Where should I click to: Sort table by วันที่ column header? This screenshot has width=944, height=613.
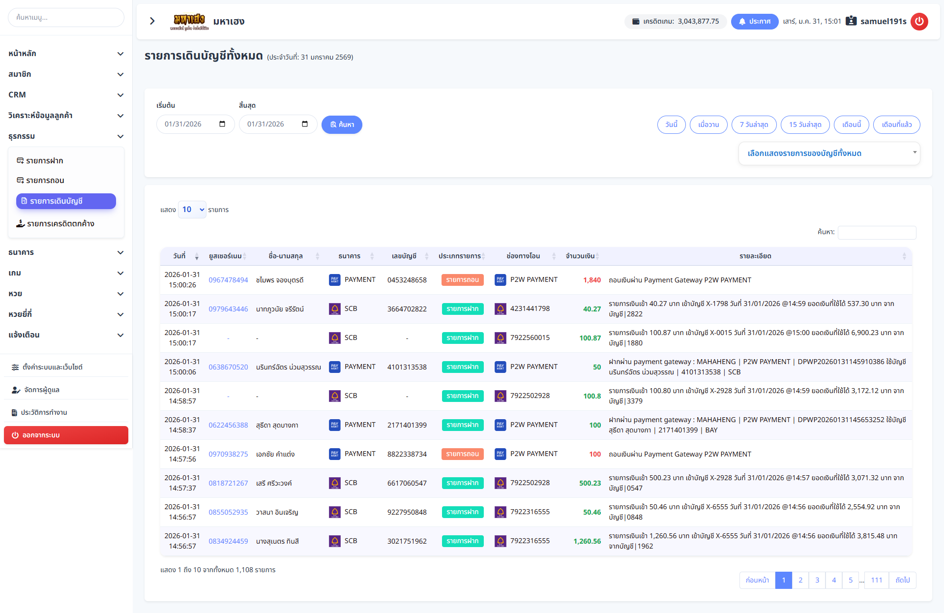(180, 256)
